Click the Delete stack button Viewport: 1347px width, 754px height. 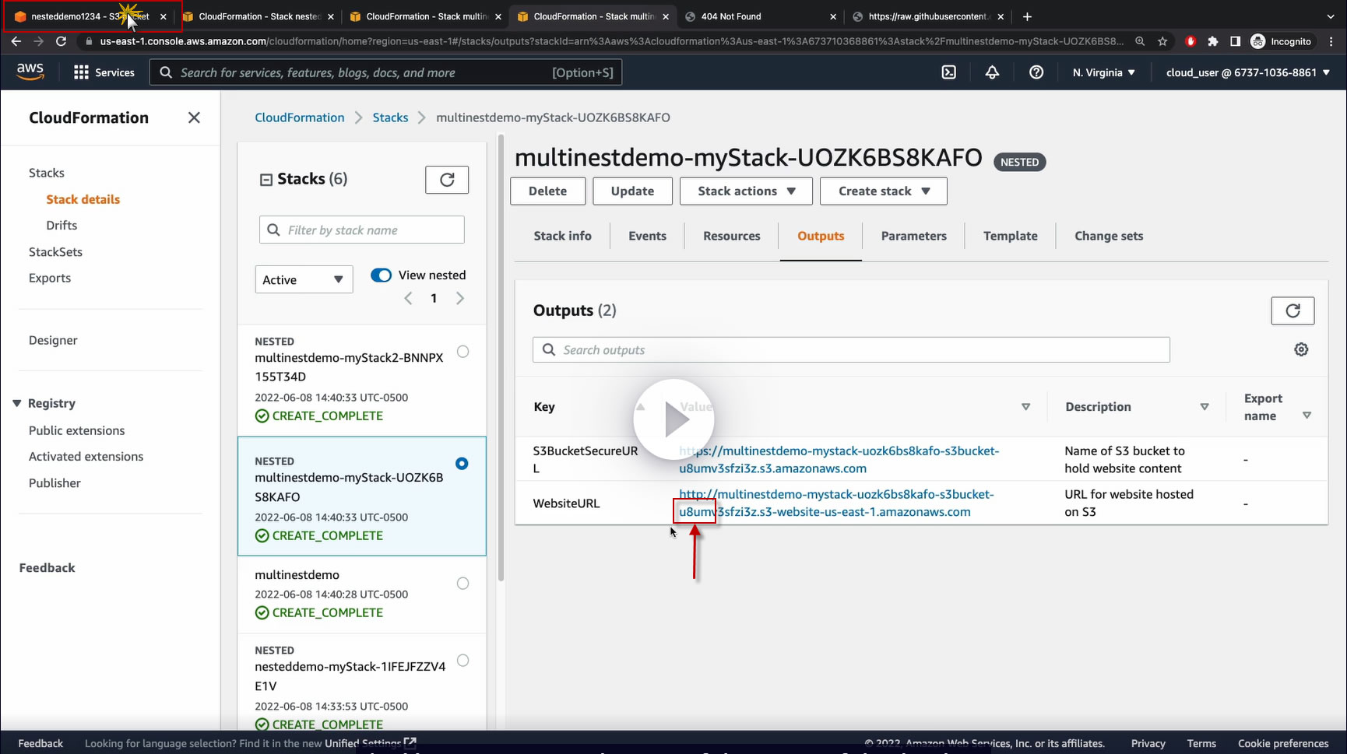547,191
